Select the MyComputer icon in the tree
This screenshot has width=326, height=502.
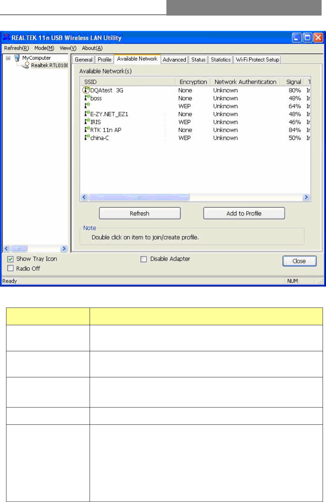click(x=17, y=58)
